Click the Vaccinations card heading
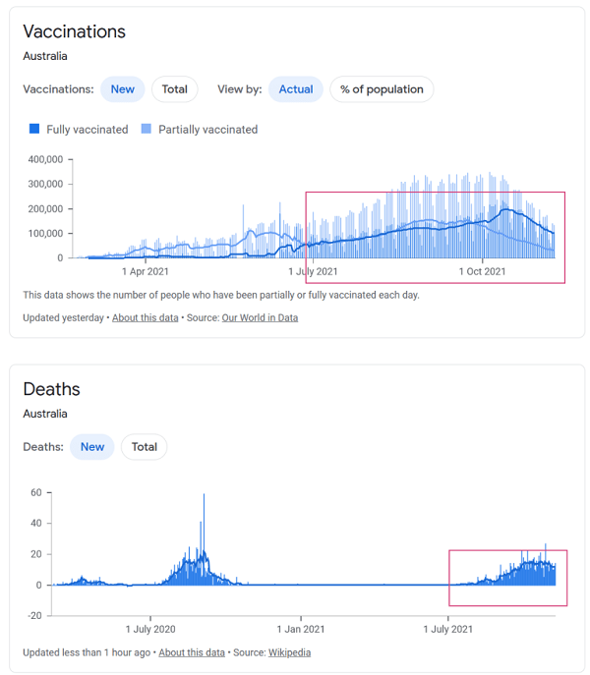The height and width of the screenshot is (675, 590). 75,31
